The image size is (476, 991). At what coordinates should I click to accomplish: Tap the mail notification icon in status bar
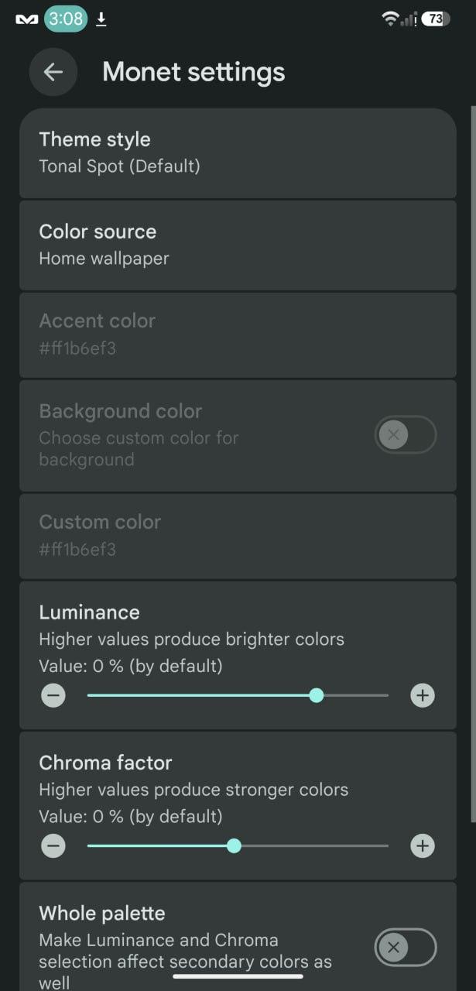pos(27,19)
